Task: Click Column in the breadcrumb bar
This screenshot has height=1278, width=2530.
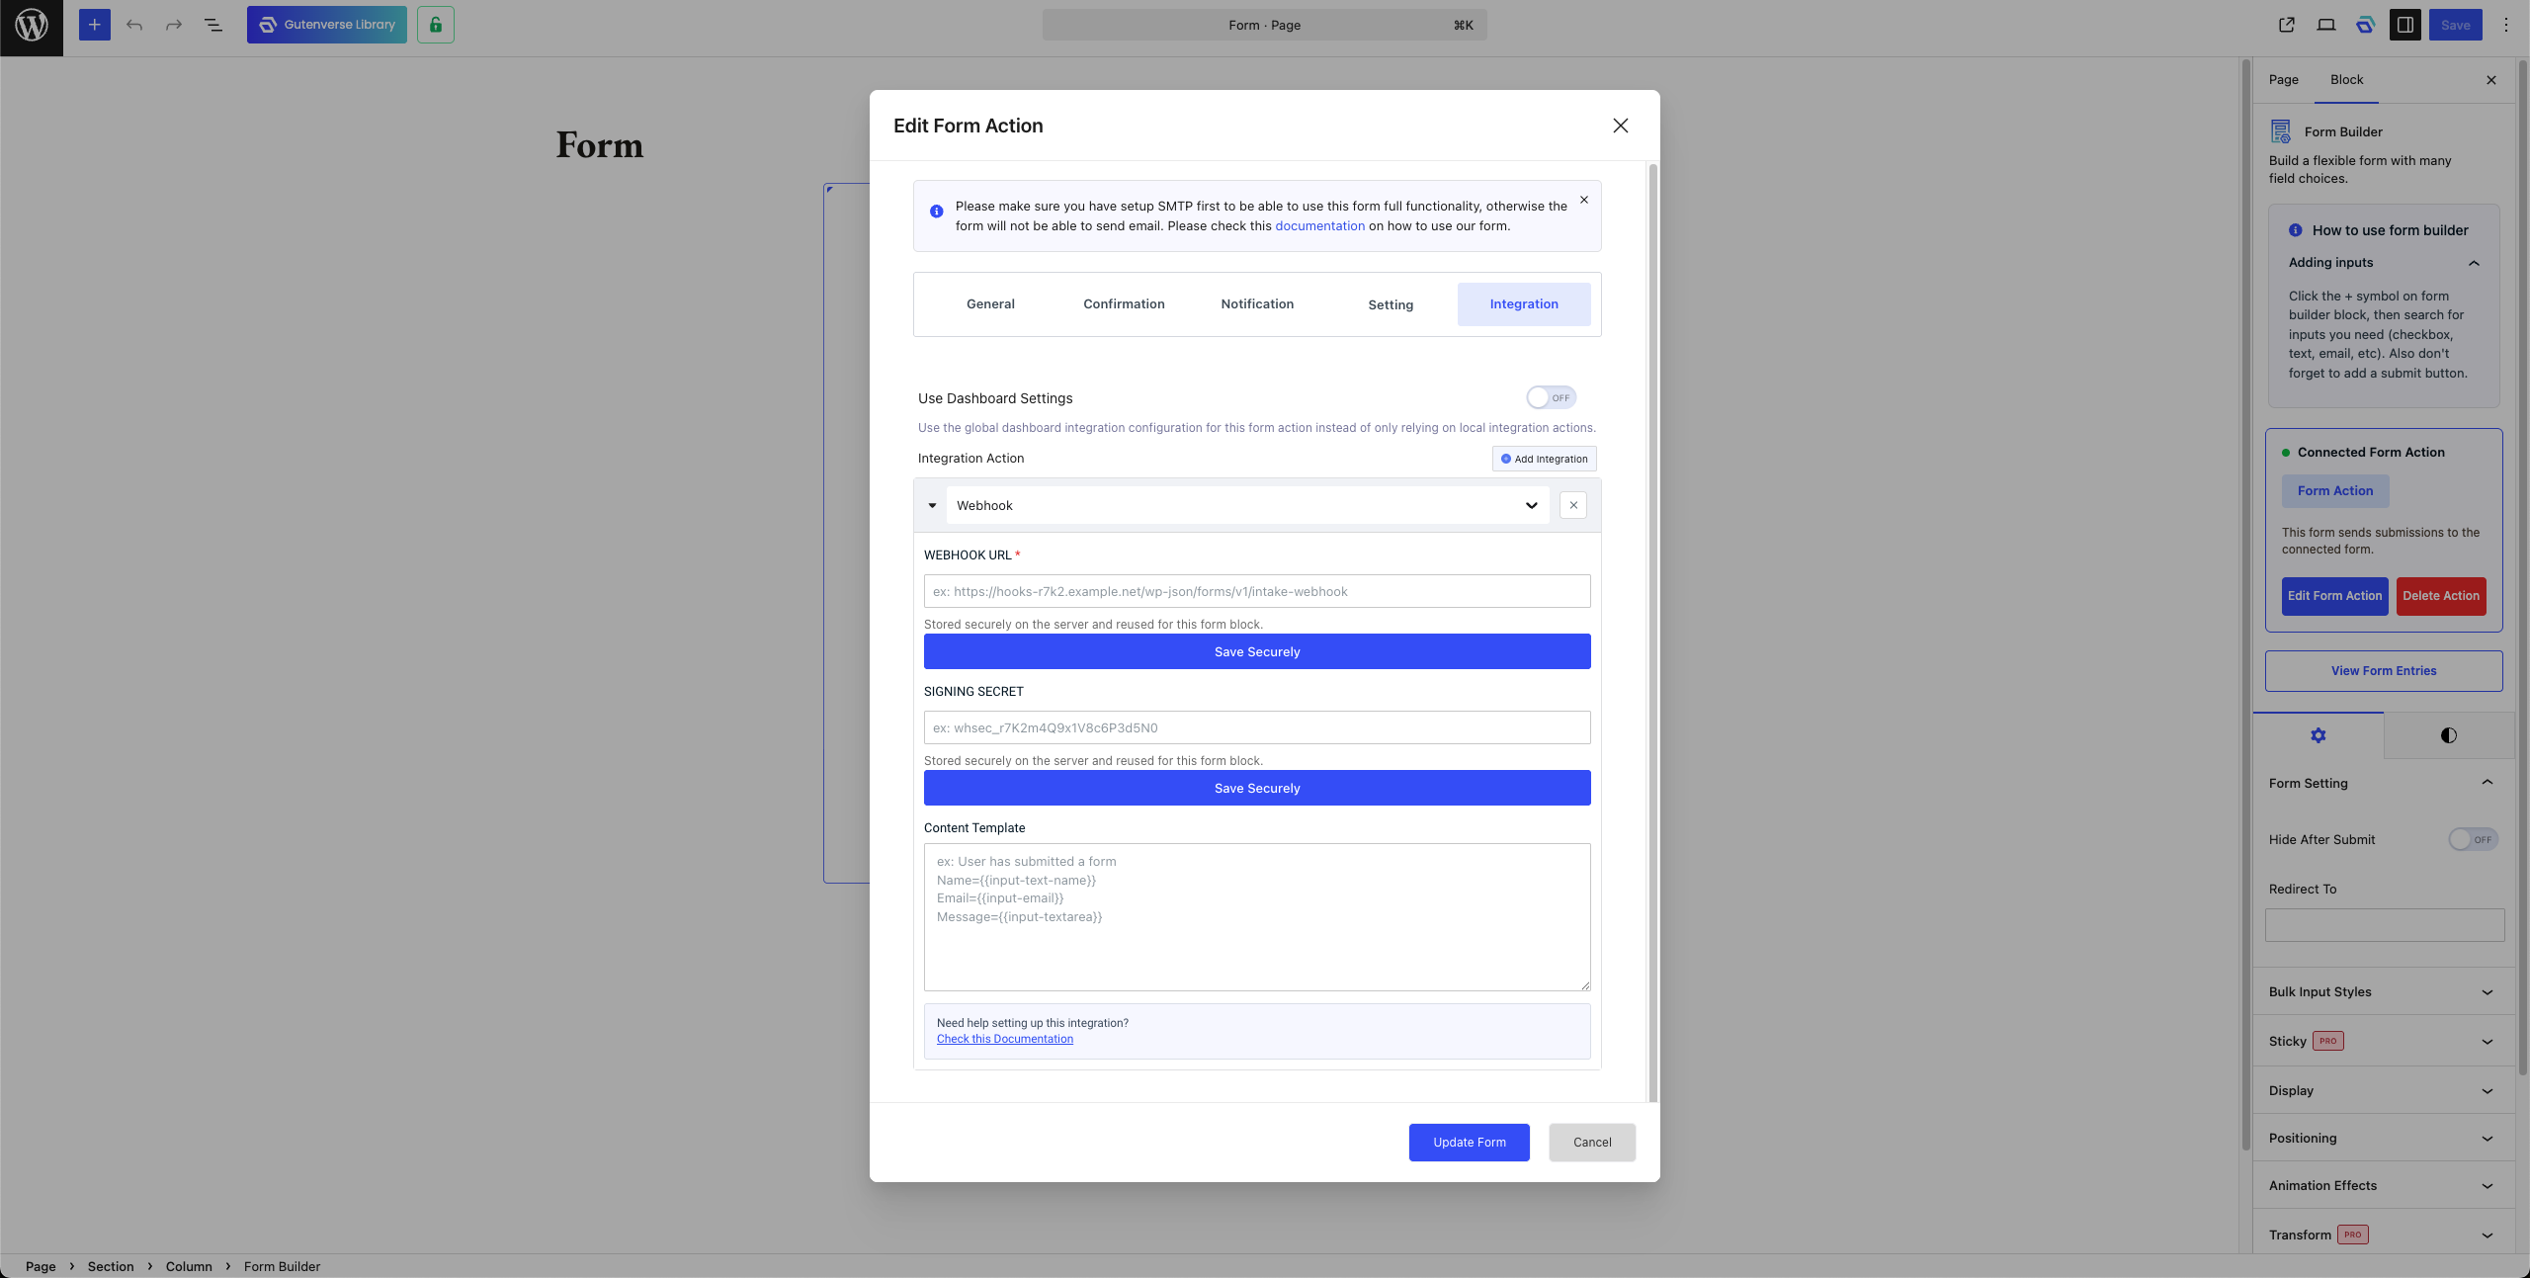Action: [189, 1266]
